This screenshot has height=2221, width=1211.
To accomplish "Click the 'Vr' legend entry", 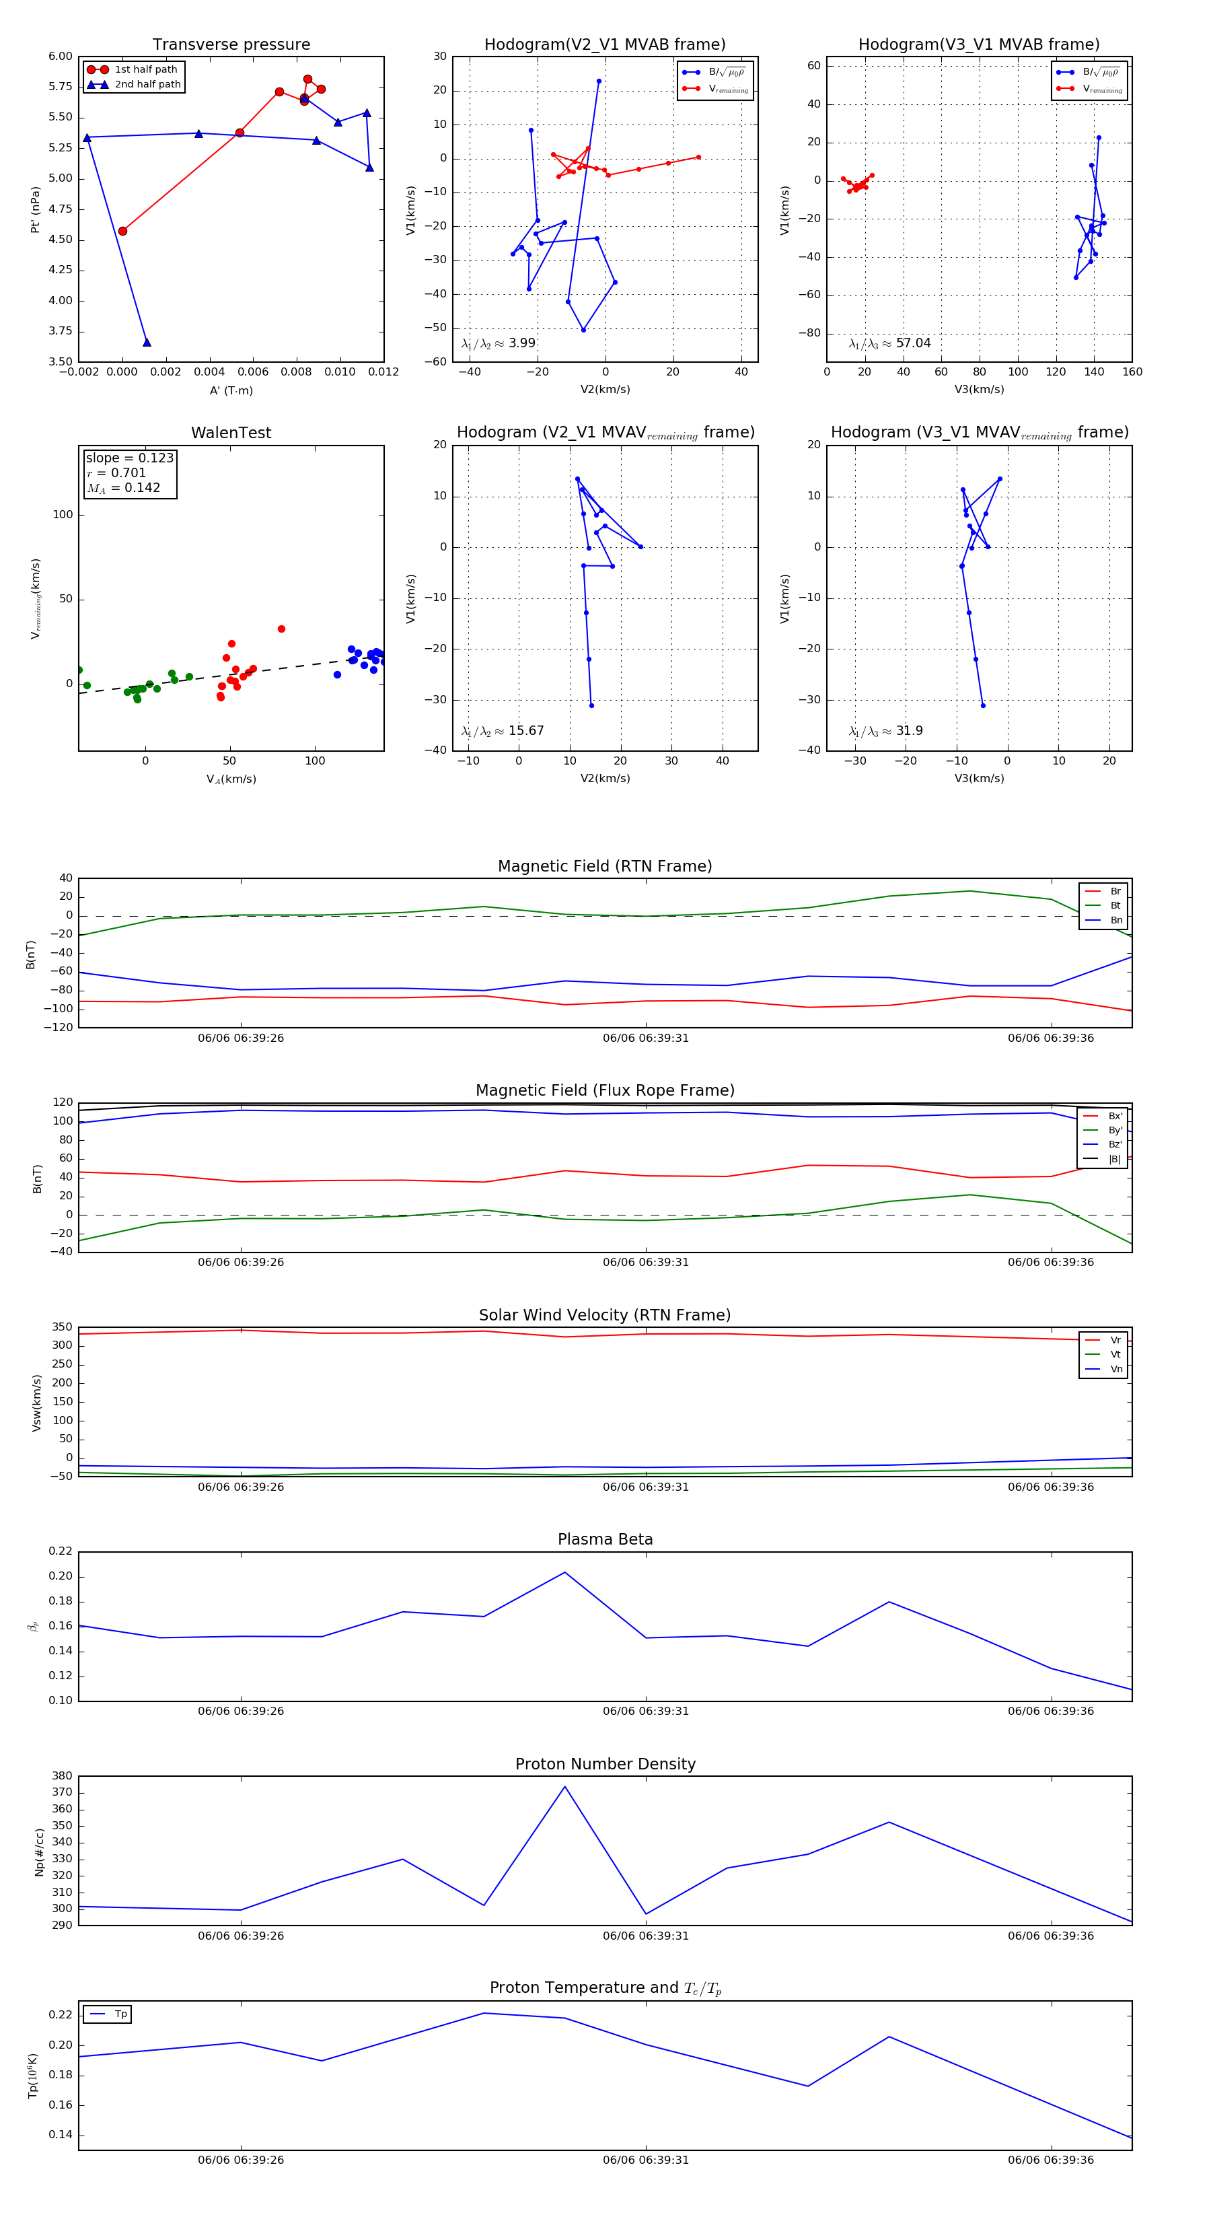I will [1103, 1341].
